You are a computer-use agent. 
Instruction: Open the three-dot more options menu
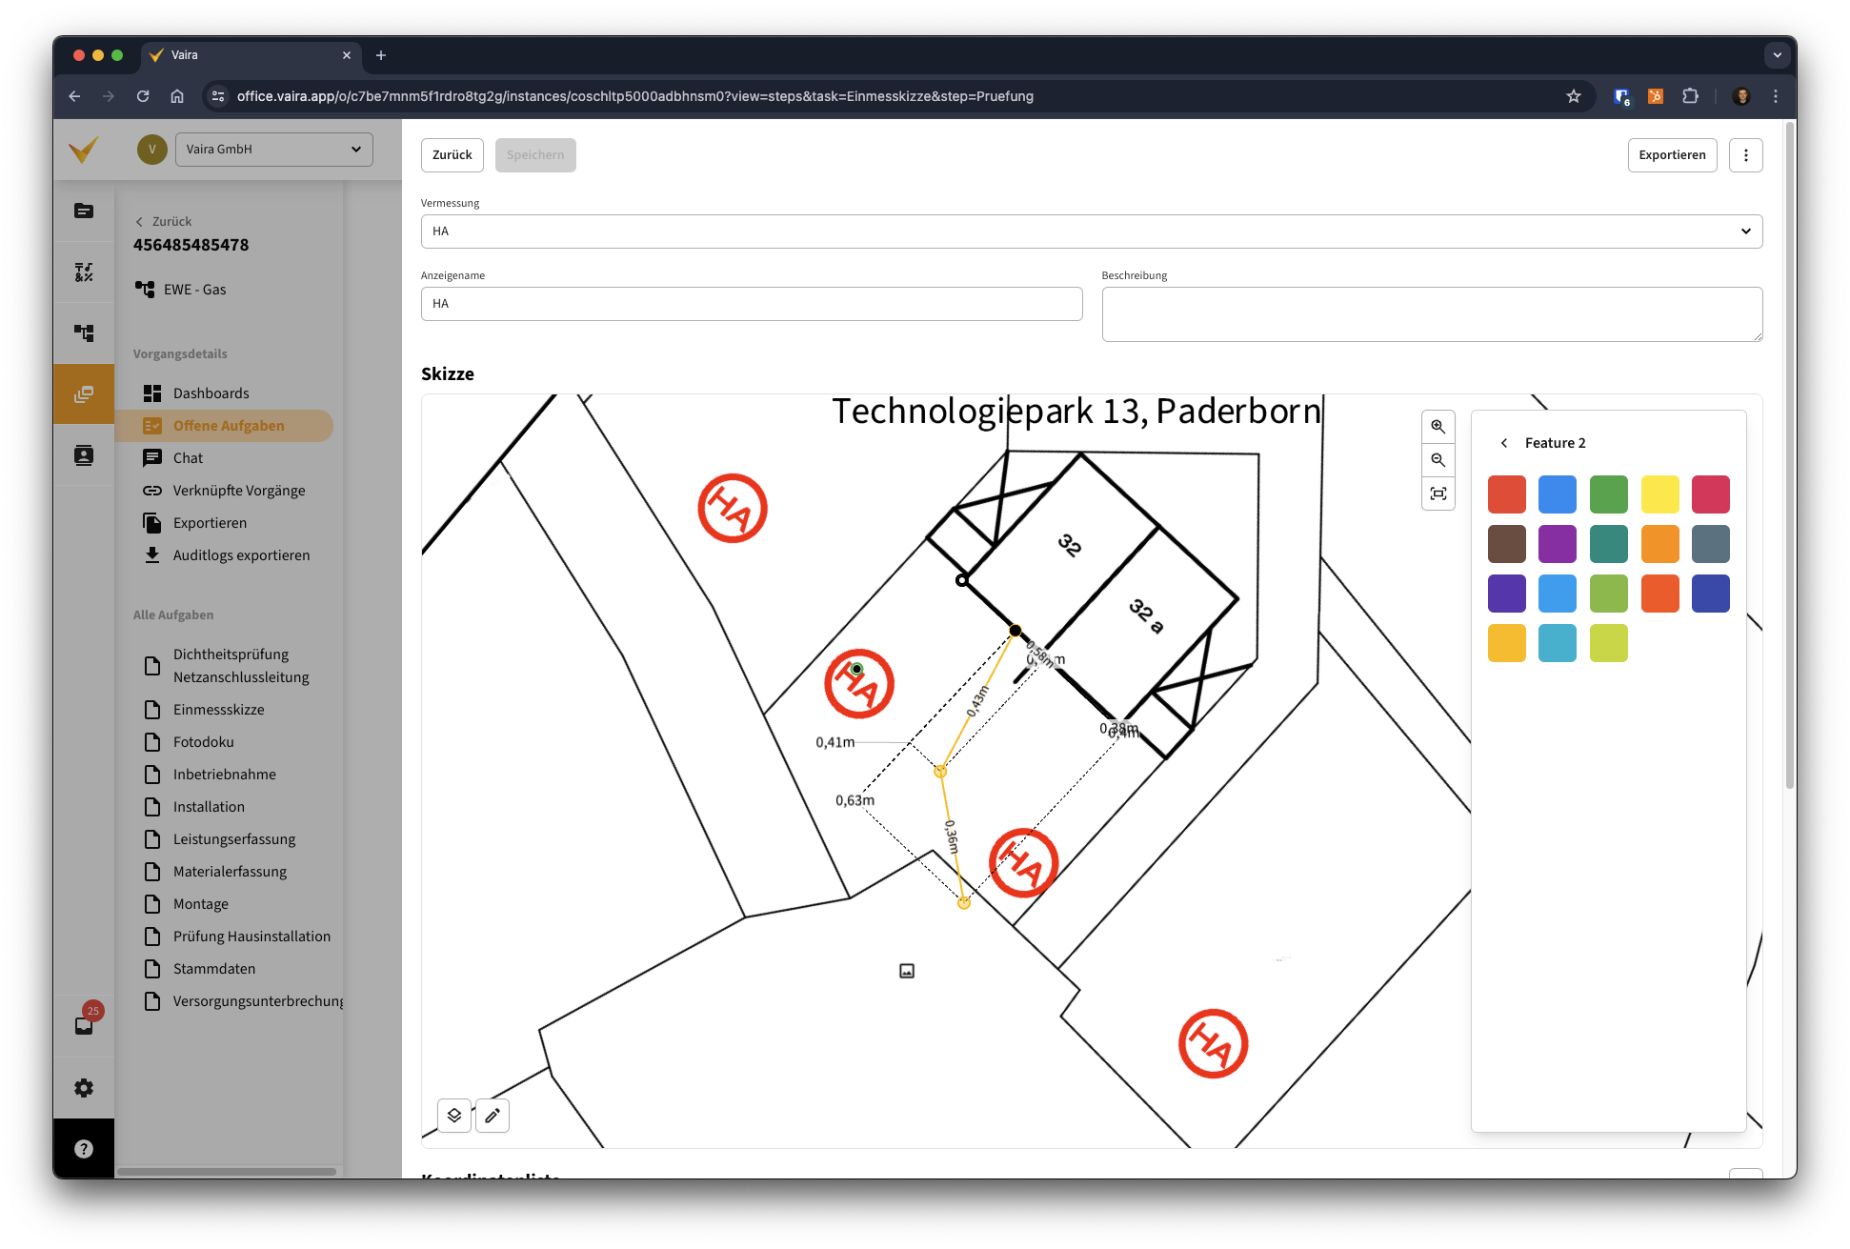[1745, 155]
